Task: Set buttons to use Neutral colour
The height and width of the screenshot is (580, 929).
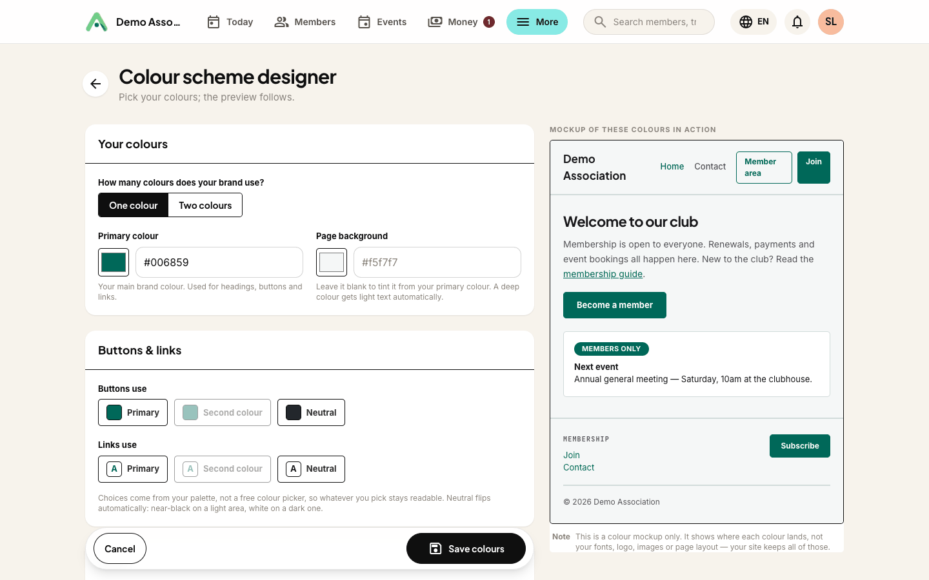Action: [x=311, y=412]
